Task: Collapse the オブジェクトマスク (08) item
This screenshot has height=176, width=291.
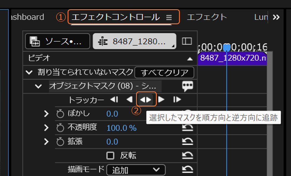Action: [x=39, y=86]
